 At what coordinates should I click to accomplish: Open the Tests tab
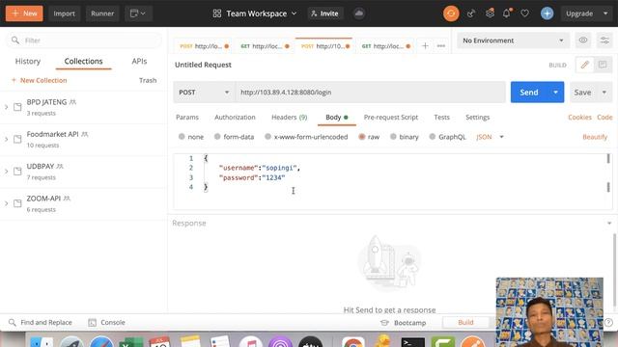(441, 118)
